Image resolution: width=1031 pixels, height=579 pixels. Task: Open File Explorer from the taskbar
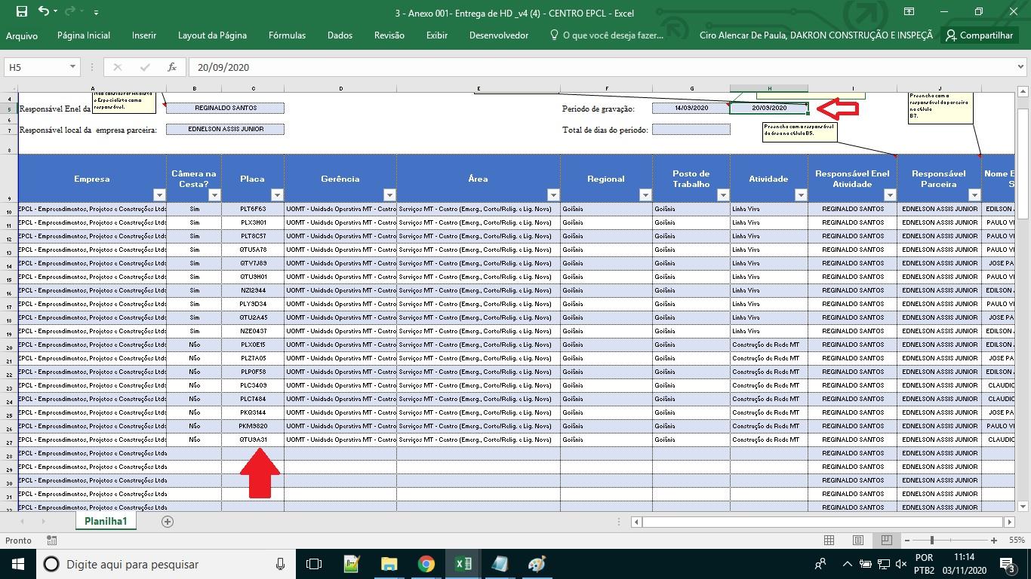[389, 564]
